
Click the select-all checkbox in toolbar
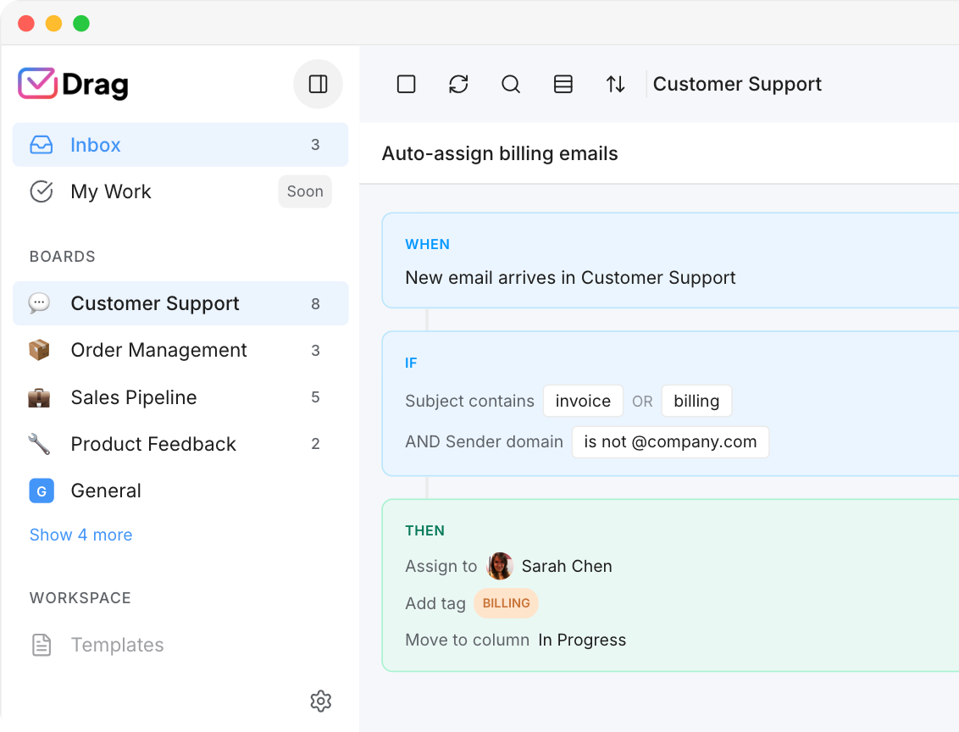pos(406,84)
